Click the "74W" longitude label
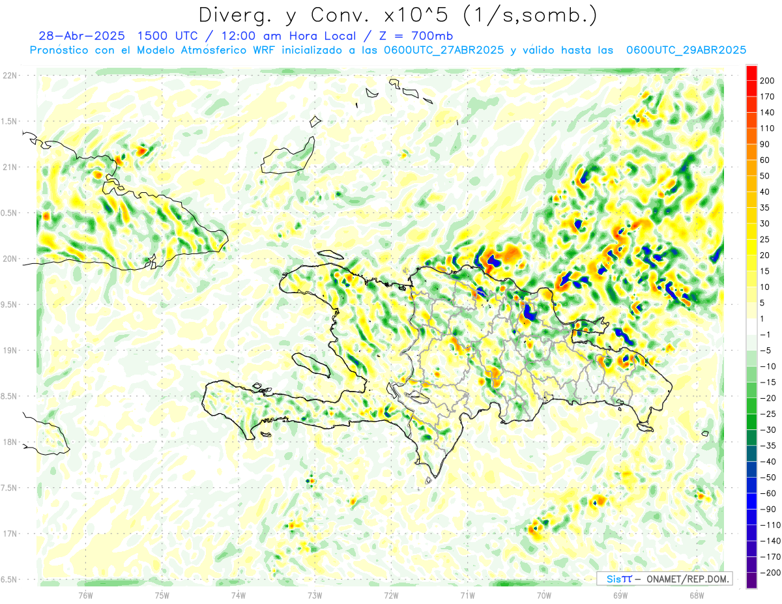Viewport: 782px width, 604px height. click(238, 595)
